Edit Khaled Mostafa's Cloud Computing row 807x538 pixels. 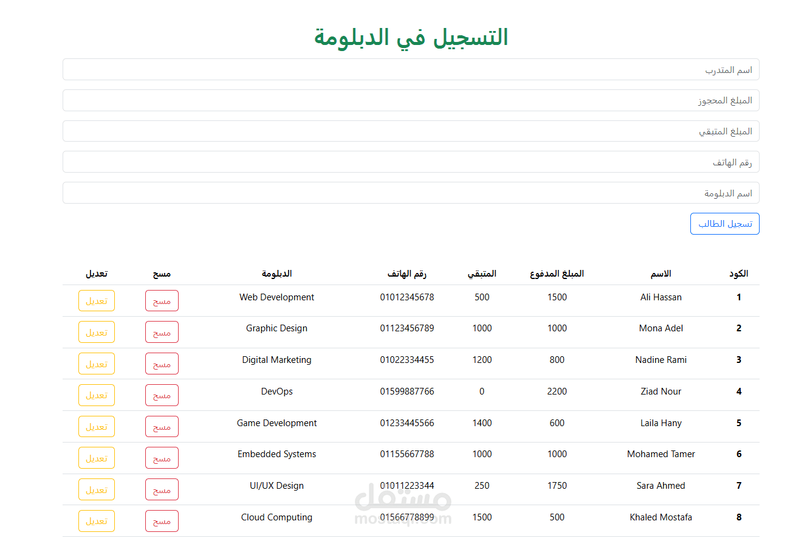pos(97,521)
